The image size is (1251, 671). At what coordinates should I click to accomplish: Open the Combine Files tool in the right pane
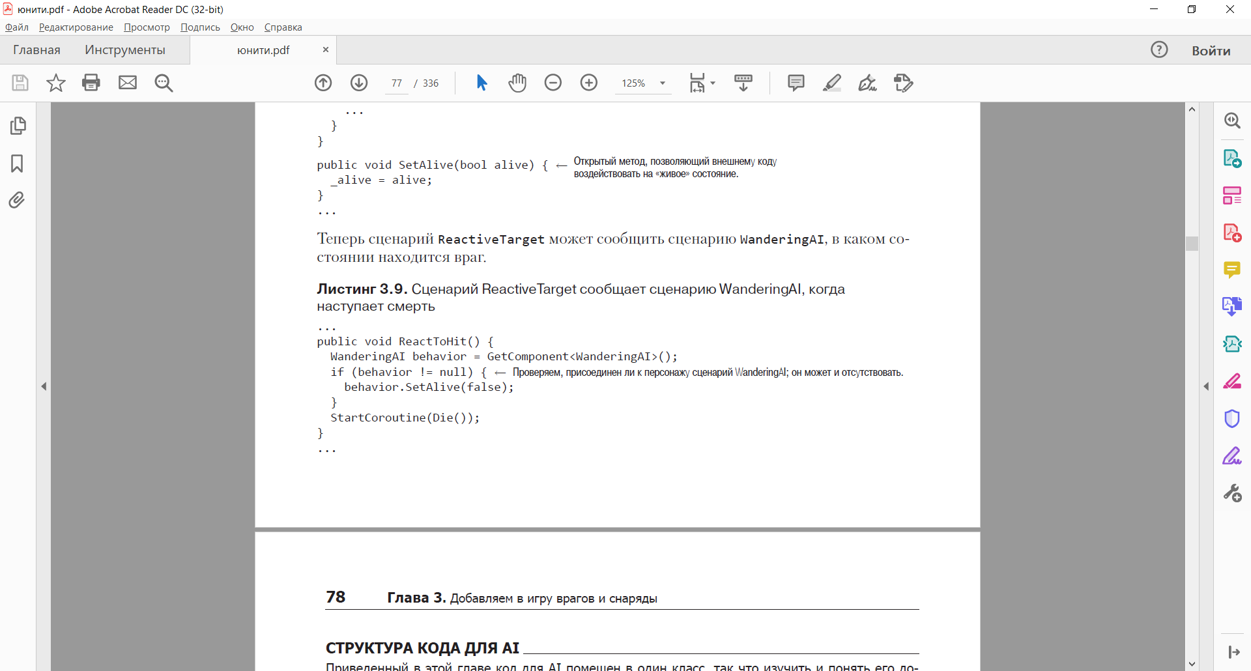tap(1232, 306)
